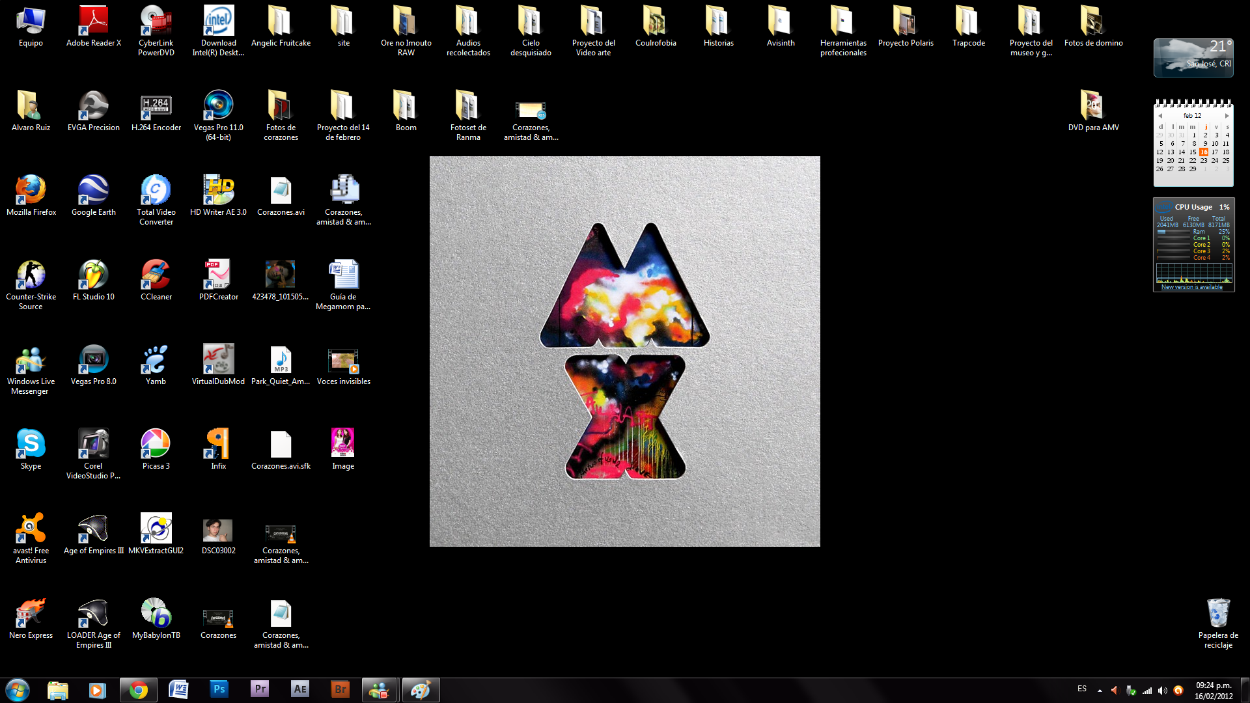Open the network signal tray icon
This screenshot has width=1250, height=703.
(x=1147, y=691)
